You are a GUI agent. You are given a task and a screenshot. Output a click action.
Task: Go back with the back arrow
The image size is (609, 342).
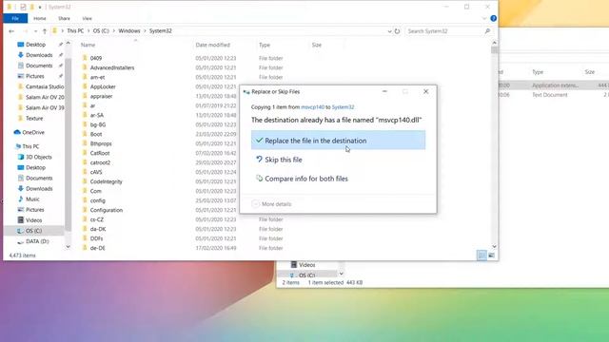tap(11, 31)
